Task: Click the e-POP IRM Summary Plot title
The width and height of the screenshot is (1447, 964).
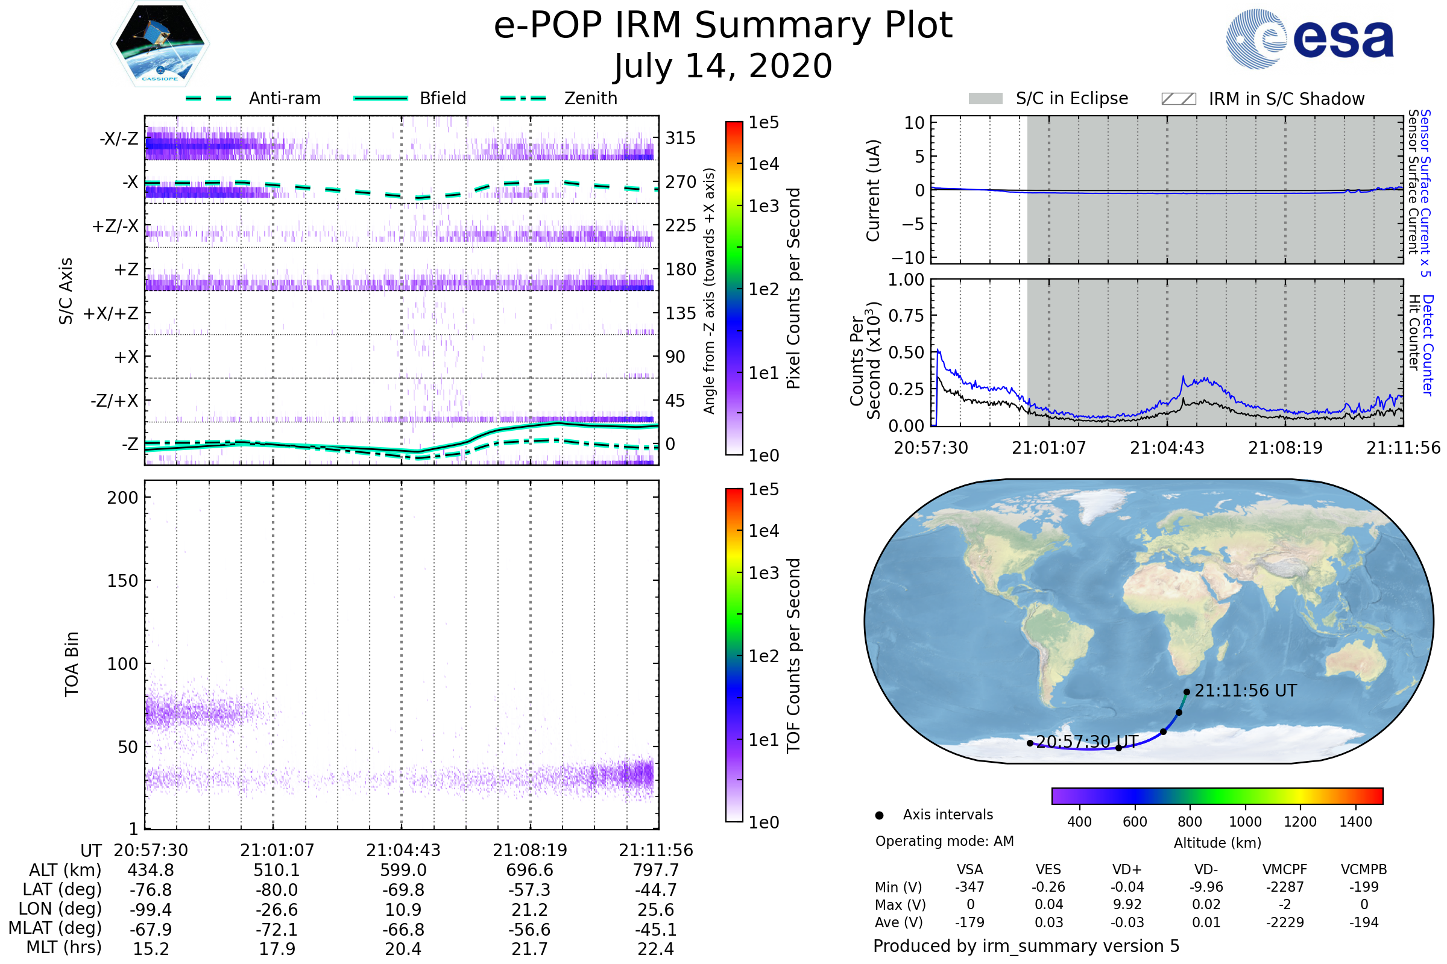Action: 723,26
